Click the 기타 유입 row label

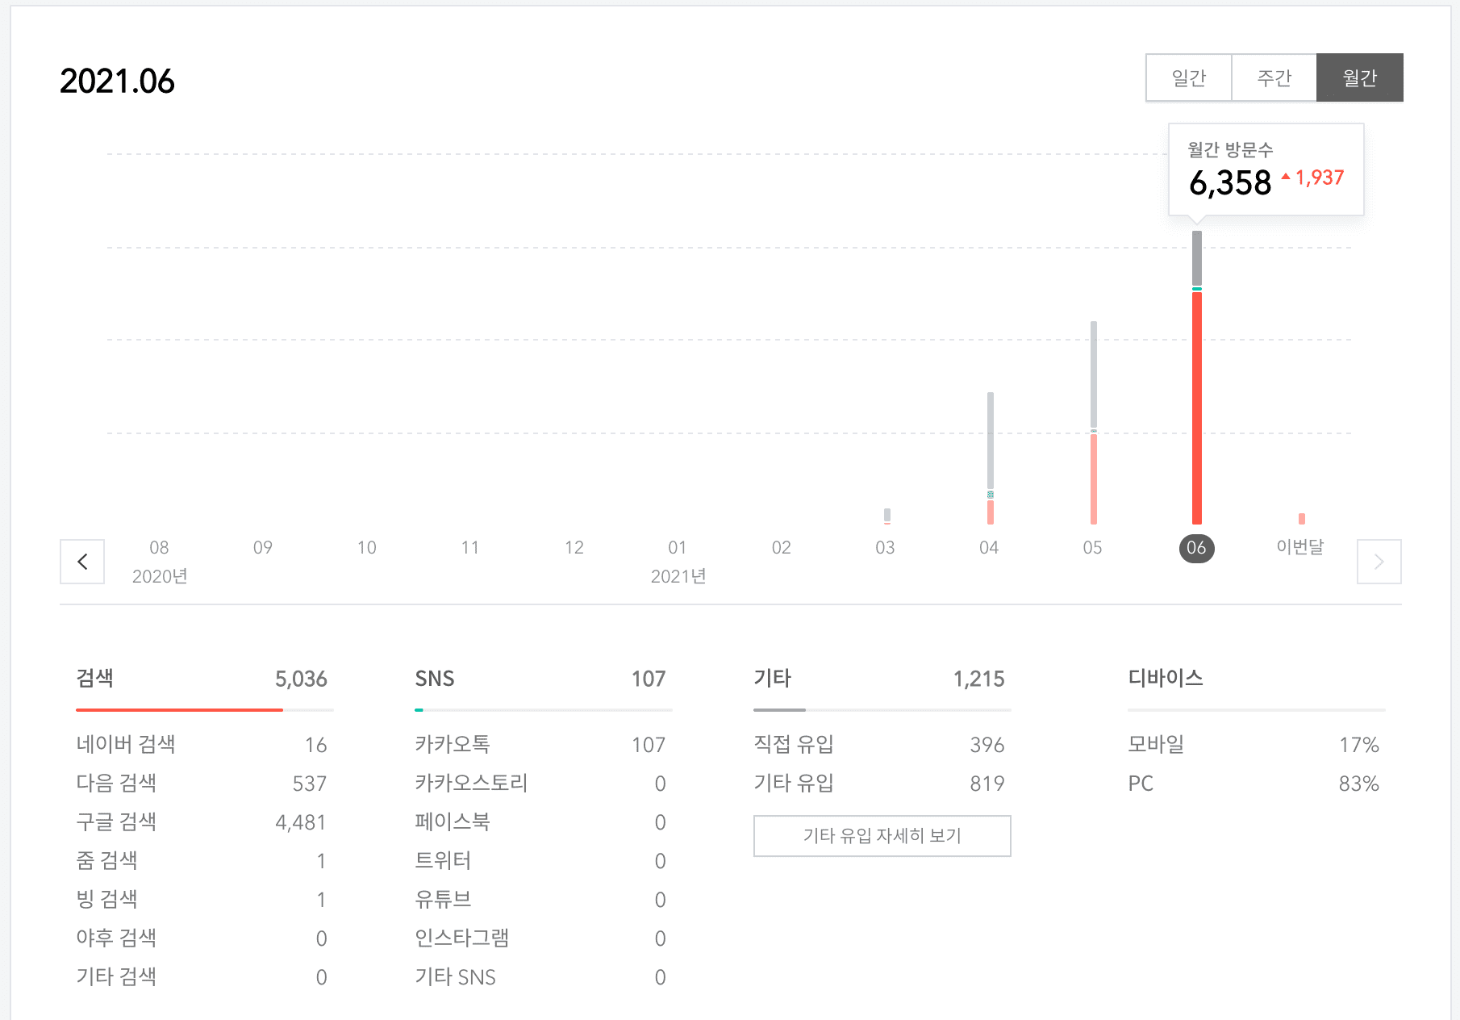coord(794,783)
